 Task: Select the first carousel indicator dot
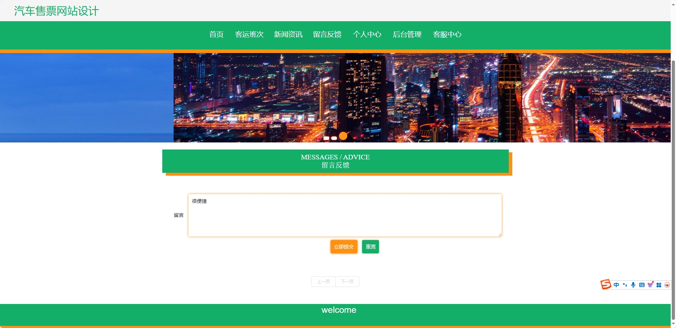click(x=326, y=138)
